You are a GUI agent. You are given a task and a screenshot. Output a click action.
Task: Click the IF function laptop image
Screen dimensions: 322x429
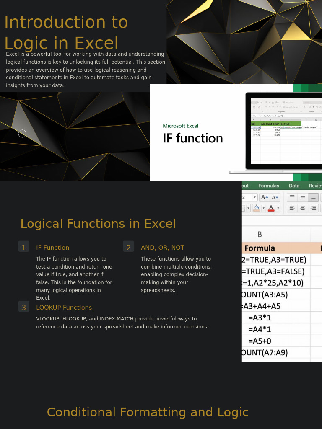(236, 132)
